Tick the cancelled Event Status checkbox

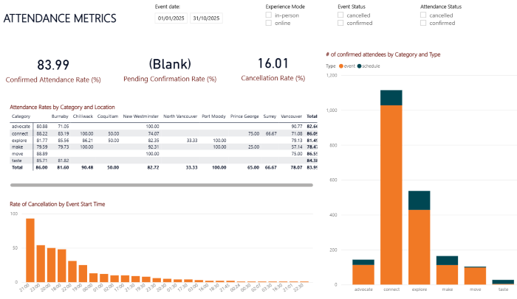340,15
